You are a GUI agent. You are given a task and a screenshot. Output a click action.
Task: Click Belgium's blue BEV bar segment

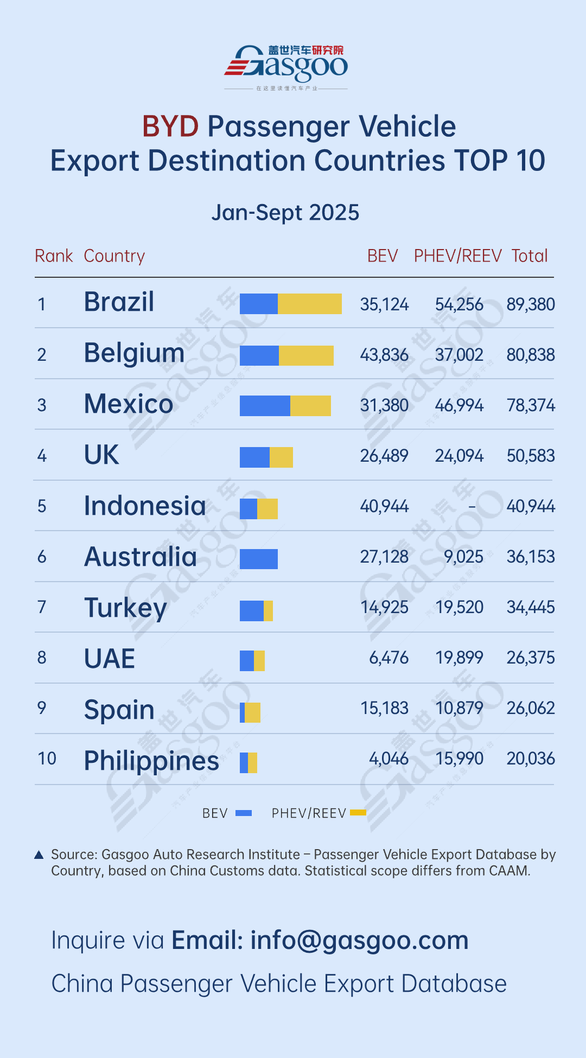(x=259, y=355)
